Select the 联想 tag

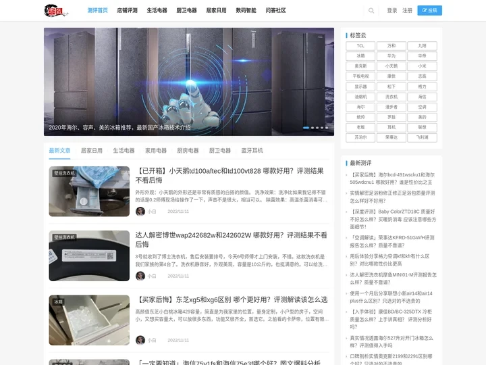click(x=422, y=127)
